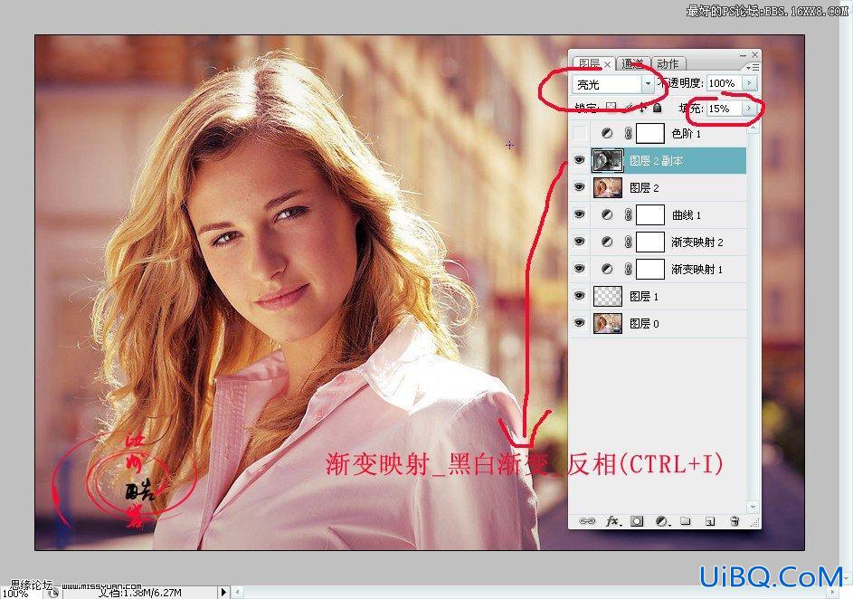This screenshot has height=599, width=853.
Task: Create new adjustment layer from footer icon
Action: tap(662, 520)
